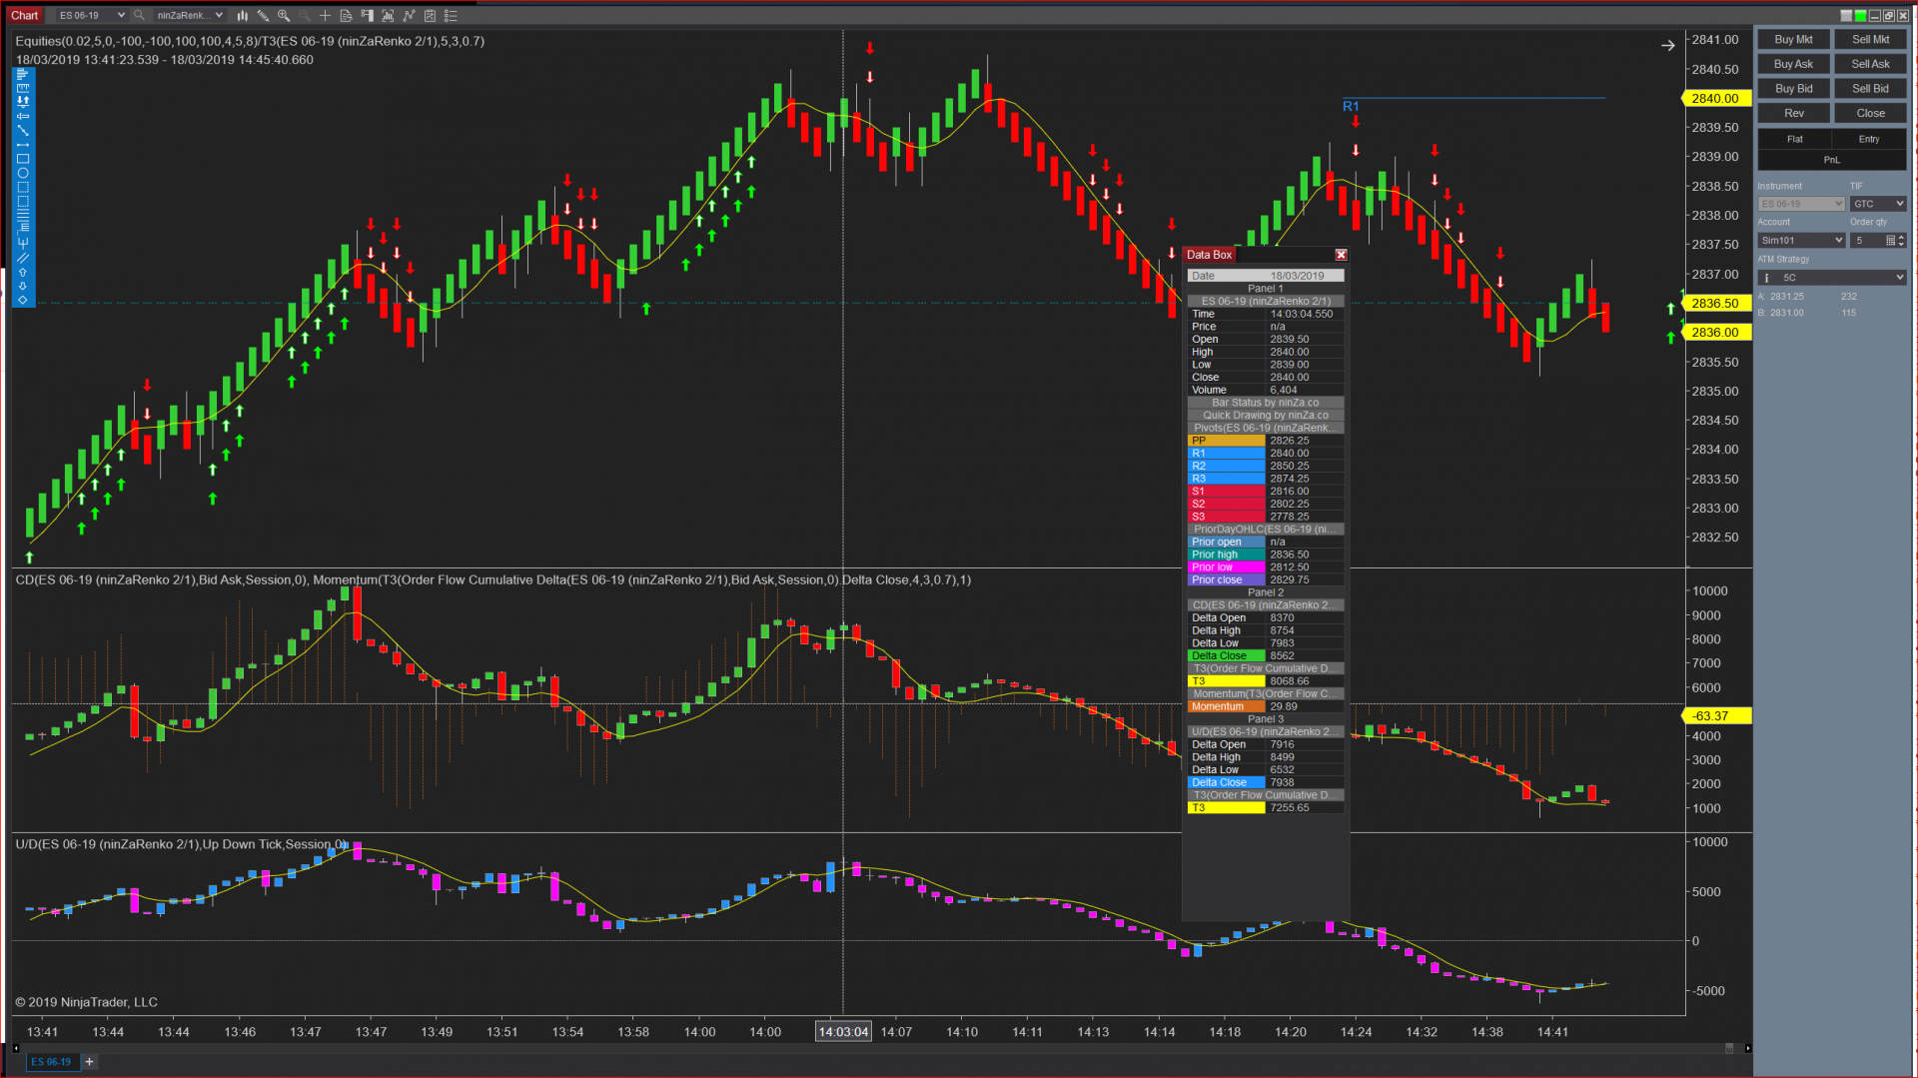Click the Momentum orange swatch in Data Box
The height and width of the screenshot is (1078, 1918).
tap(1226, 706)
